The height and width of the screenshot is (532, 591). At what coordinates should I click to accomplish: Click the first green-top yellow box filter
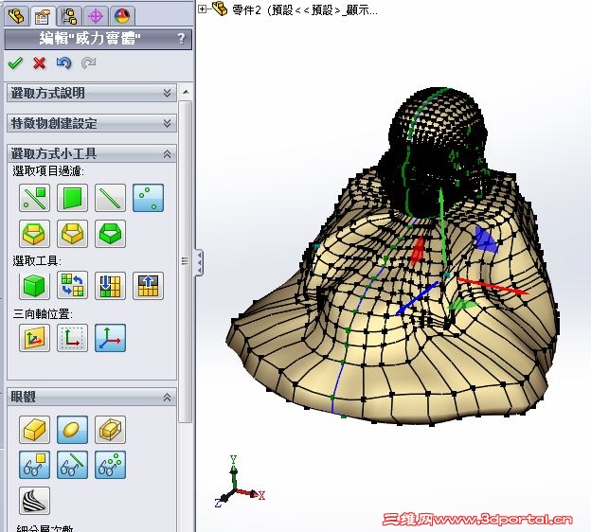[x=34, y=234]
